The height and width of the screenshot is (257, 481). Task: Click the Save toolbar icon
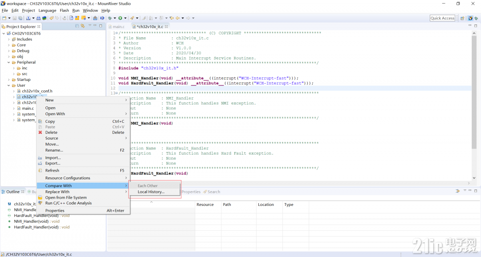click(x=14, y=18)
